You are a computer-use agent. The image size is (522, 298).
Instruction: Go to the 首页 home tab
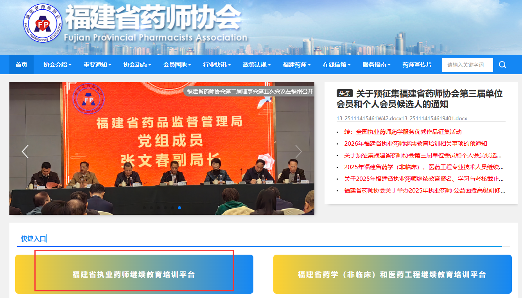tap(22, 65)
